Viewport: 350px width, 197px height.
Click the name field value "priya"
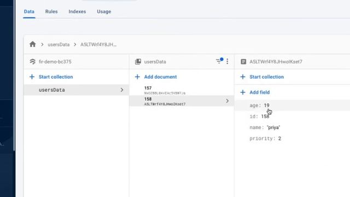tap(273, 128)
